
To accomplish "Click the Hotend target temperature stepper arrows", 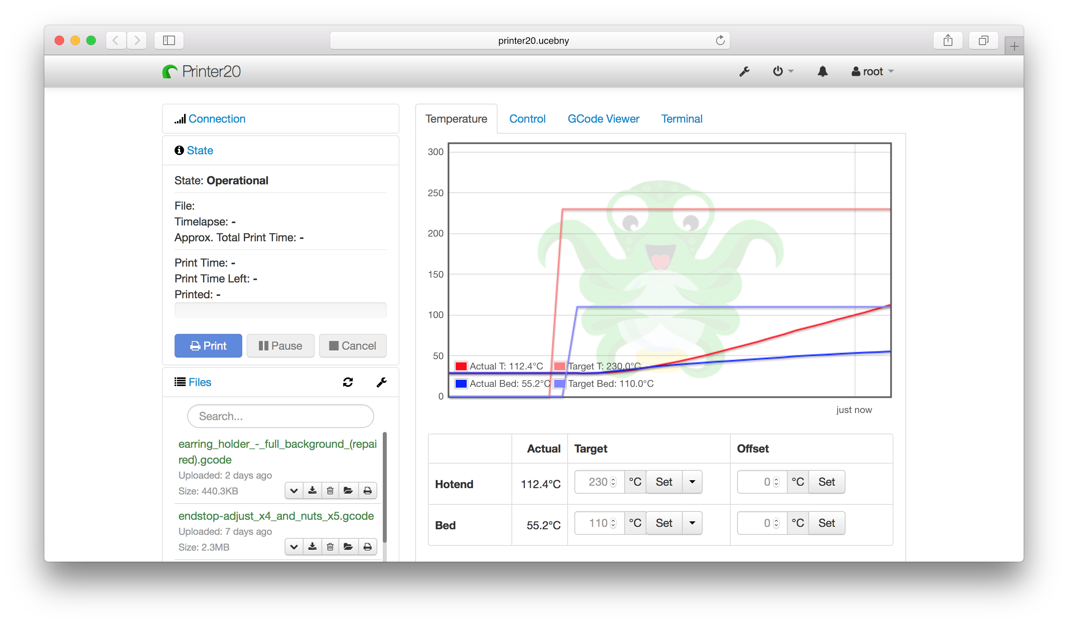I will click(613, 481).
